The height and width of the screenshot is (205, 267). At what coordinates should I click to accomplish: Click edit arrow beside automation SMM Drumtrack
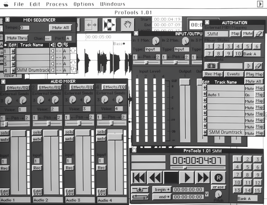pyautogui.click(x=205, y=132)
